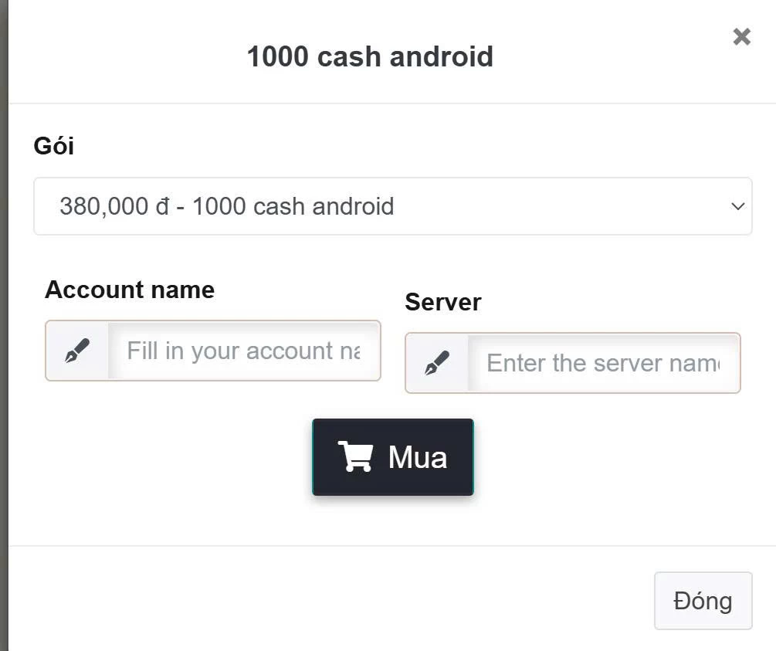Close the dialog with the X icon
Image resolution: width=776 pixels, height=651 pixels.
tap(741, 36)
